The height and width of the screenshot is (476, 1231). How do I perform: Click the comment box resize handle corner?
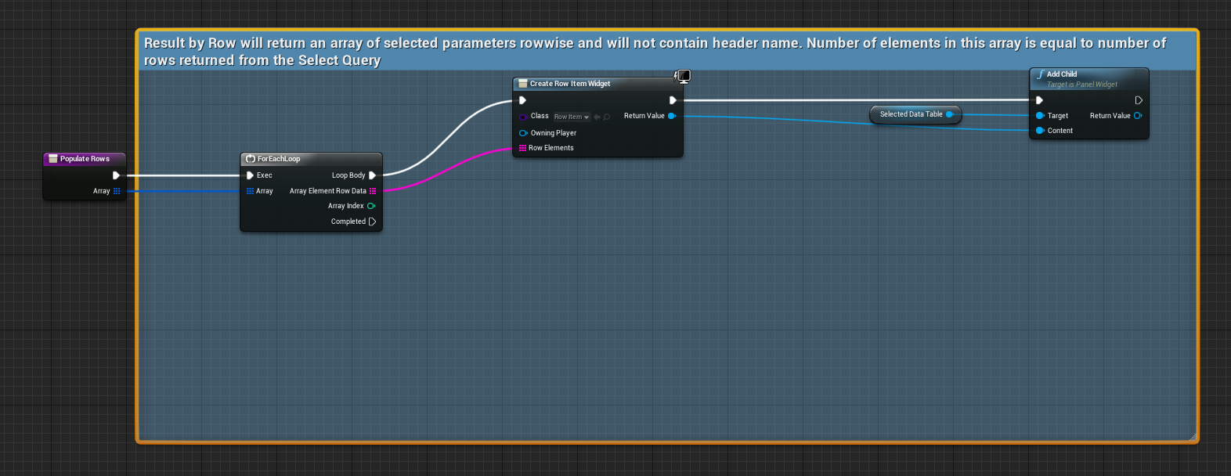(x=1193, y=437)
